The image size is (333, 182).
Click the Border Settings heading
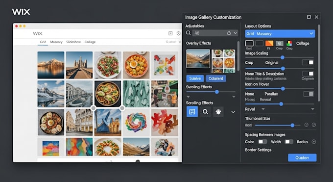point(258,150)
